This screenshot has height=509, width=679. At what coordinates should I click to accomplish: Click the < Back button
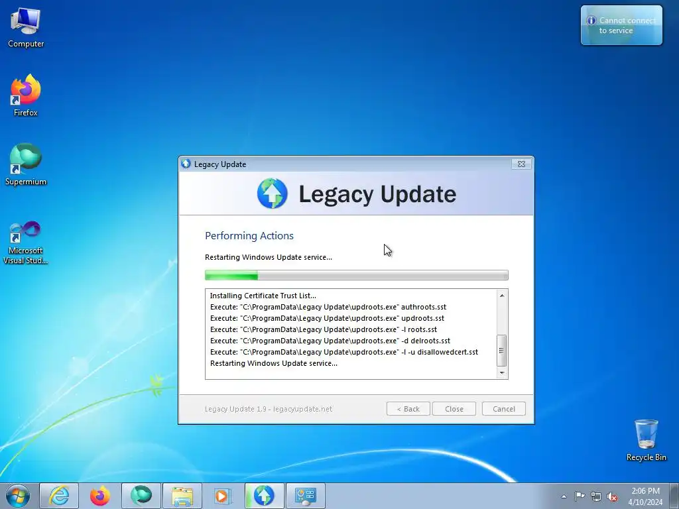pyautogui.click(x=408, y=409)
